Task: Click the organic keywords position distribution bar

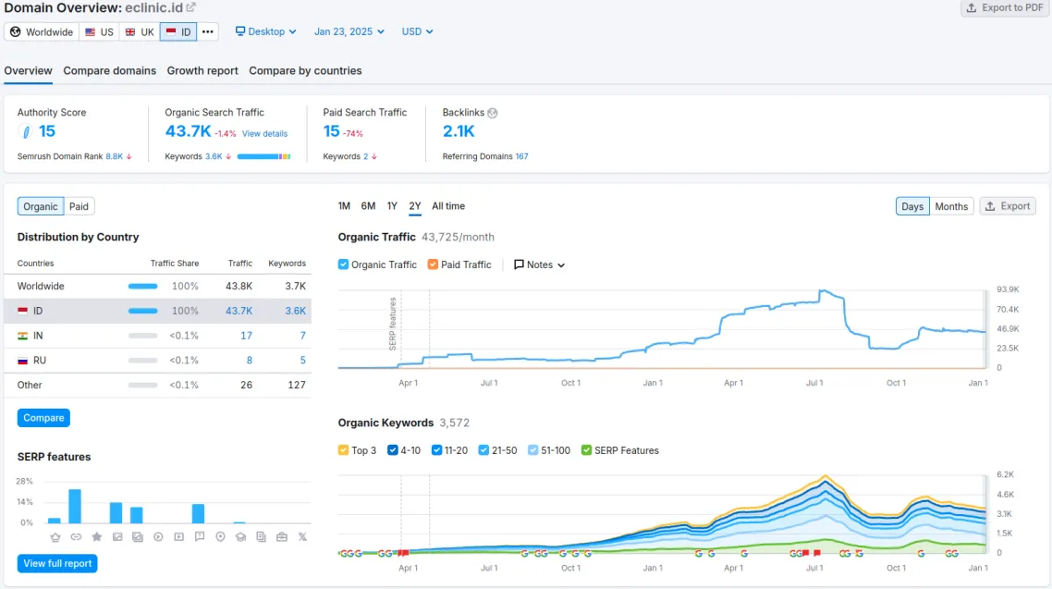Action: [x=263, y=156]
